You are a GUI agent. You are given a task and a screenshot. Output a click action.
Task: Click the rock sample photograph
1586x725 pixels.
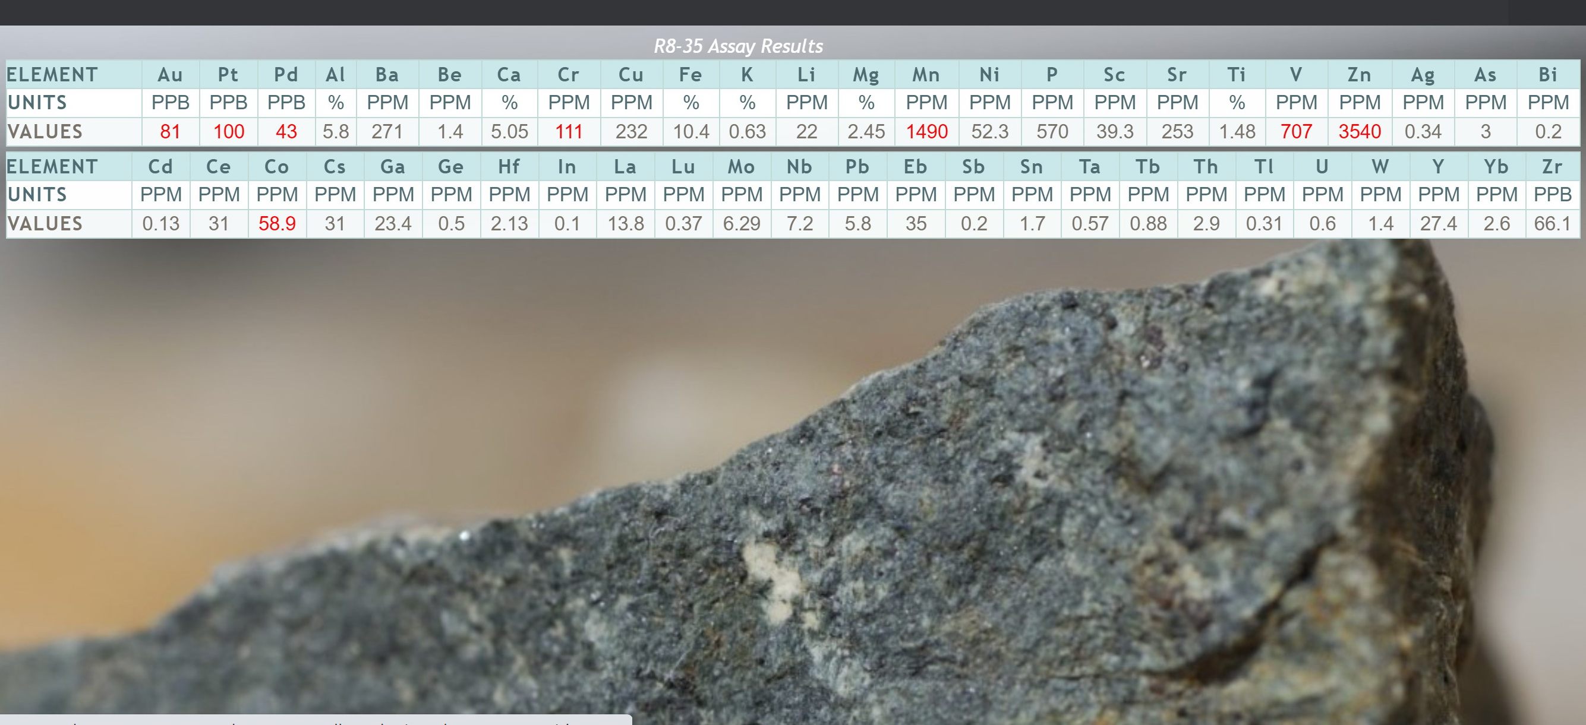[x=923, y=492]
